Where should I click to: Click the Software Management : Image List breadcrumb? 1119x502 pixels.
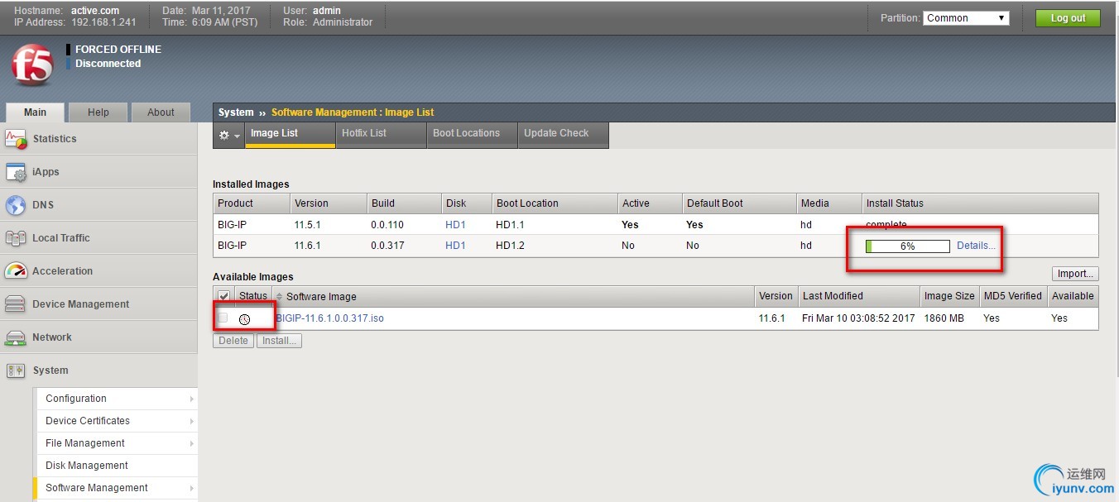pos(353,112)
